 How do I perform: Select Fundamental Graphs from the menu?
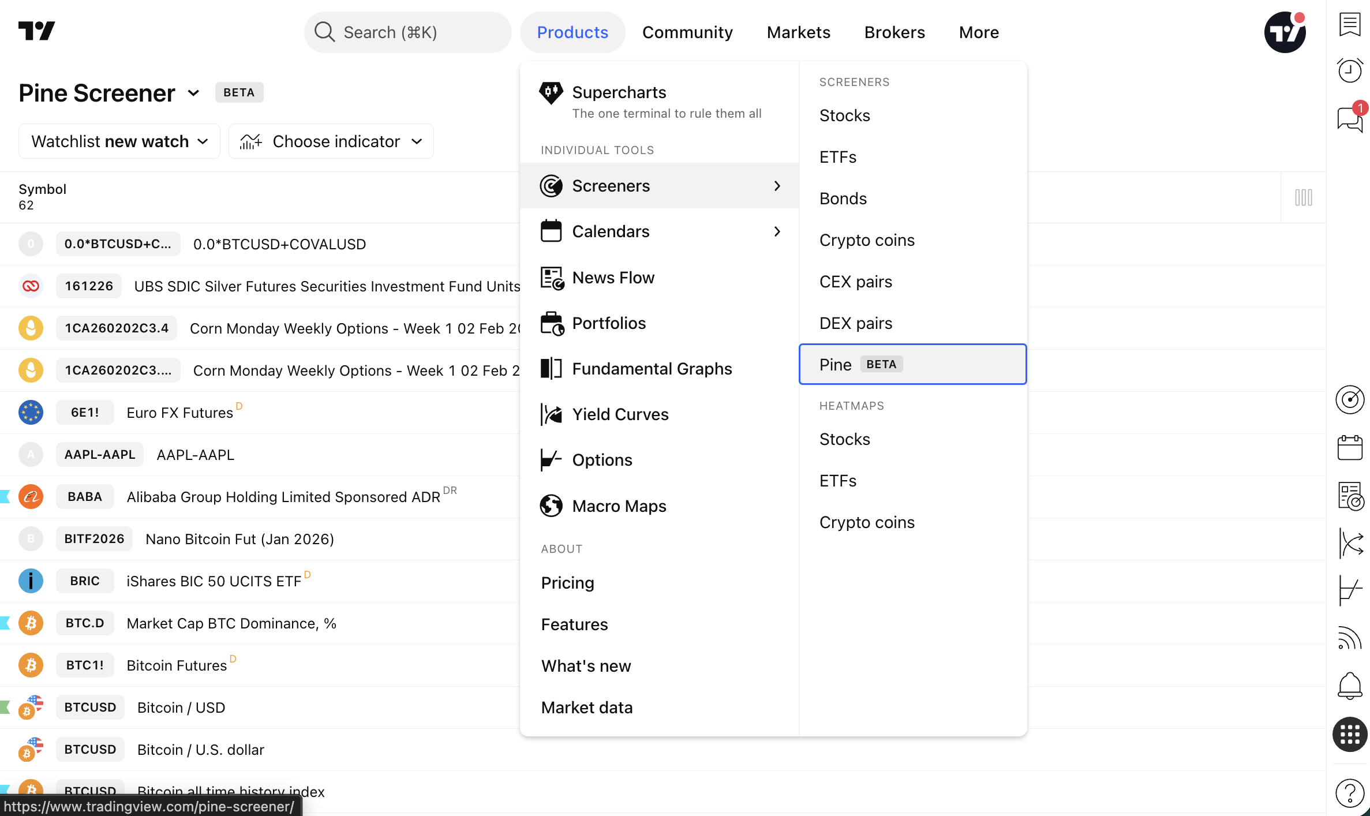click(652, 369)
